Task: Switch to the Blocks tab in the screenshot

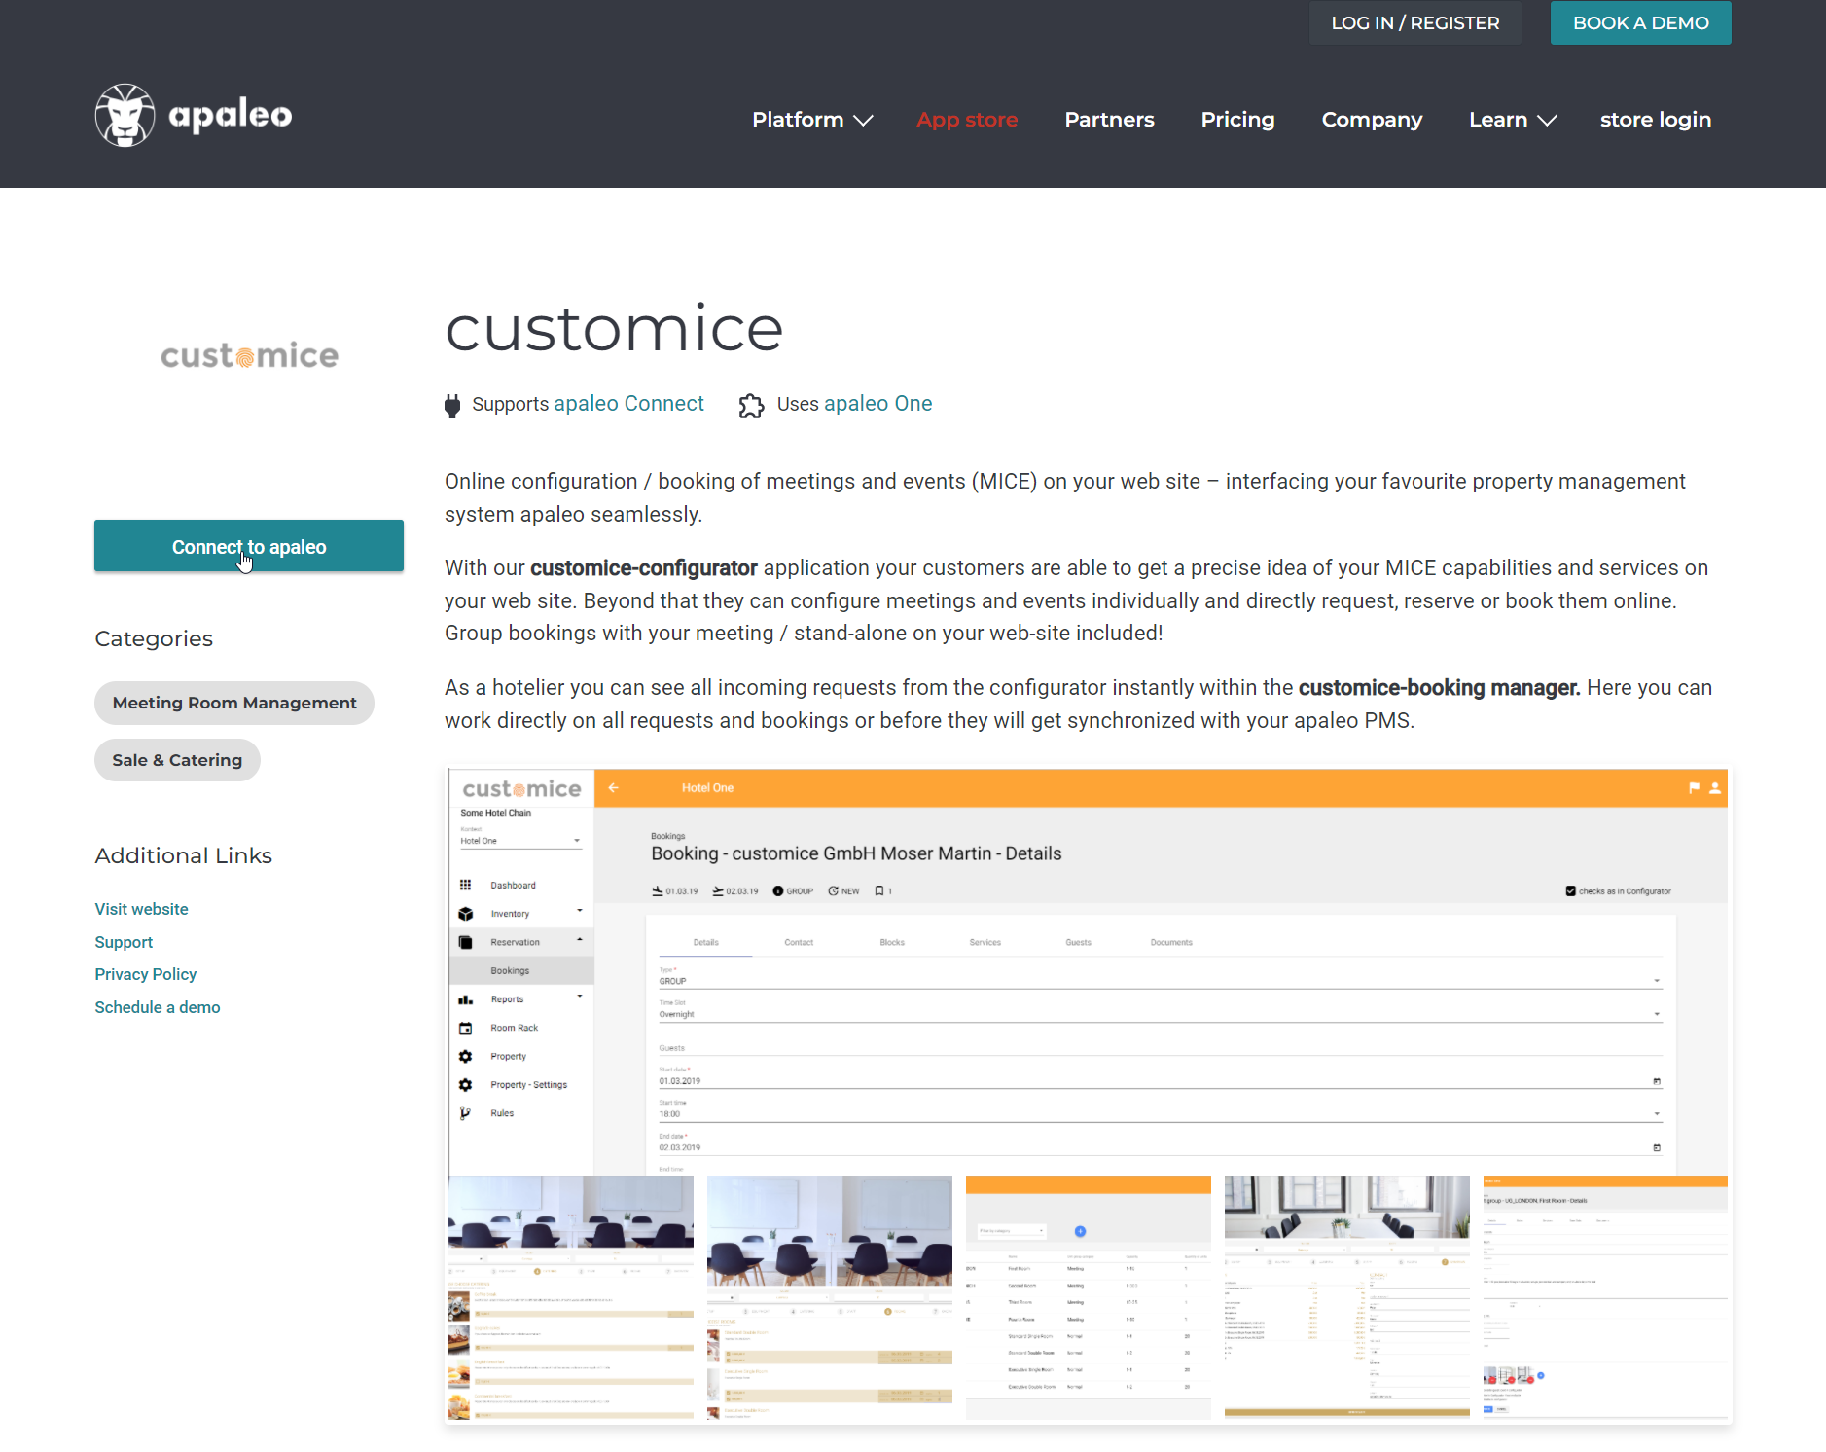Action: pyautogui.click(x=892, y=942)
